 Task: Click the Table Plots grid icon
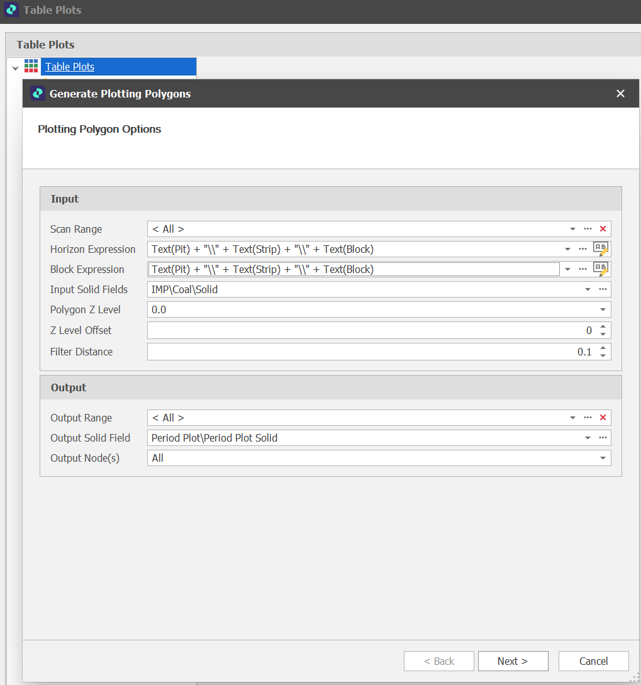coord(30,66)
